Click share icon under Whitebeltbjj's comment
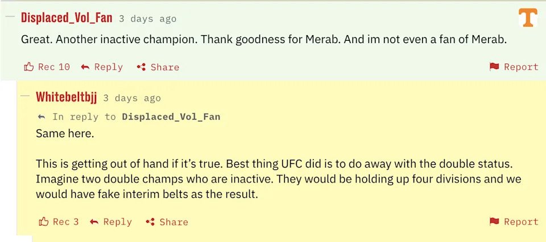Viewport: 546px width, 242px height. pos(151,222)
